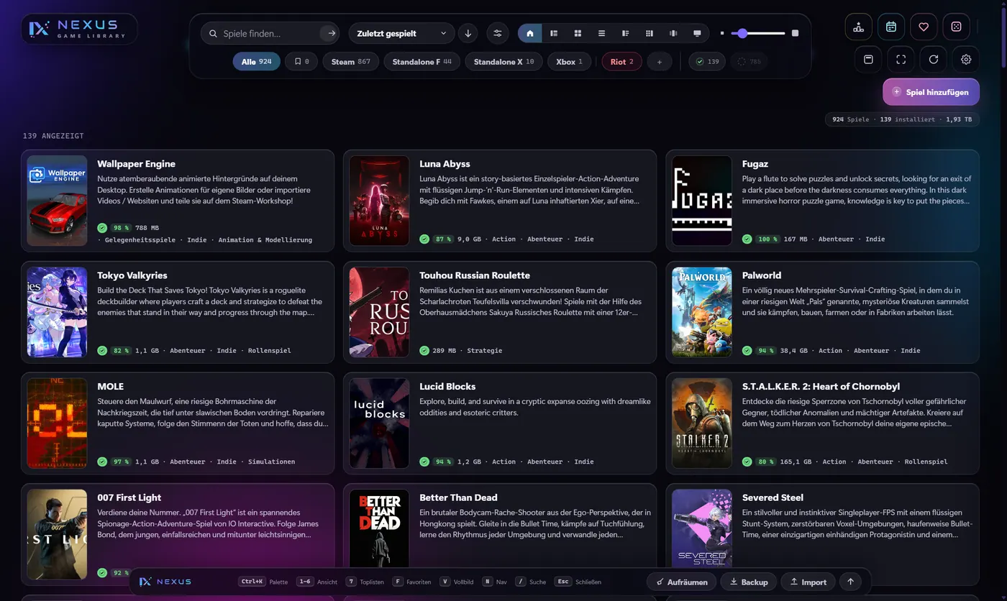Click the Nexus Game Library logo
1007x601 pixels.
(x=78, y=29)
